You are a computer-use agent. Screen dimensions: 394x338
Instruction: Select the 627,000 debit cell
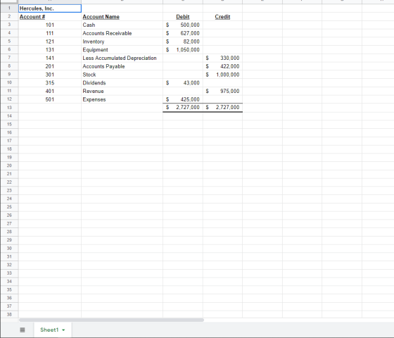pos(183,33)
